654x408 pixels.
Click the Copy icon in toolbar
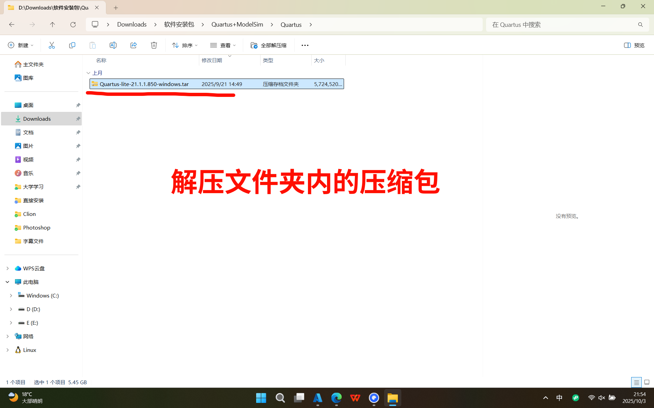(72, 45)
